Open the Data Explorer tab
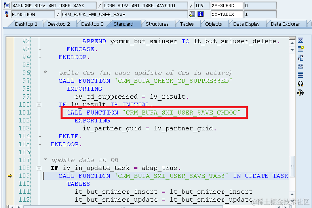This screenshot has width=312, height=208. point(285,24)
